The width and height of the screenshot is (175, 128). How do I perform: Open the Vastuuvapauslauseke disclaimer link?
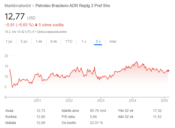click(52, 32)
